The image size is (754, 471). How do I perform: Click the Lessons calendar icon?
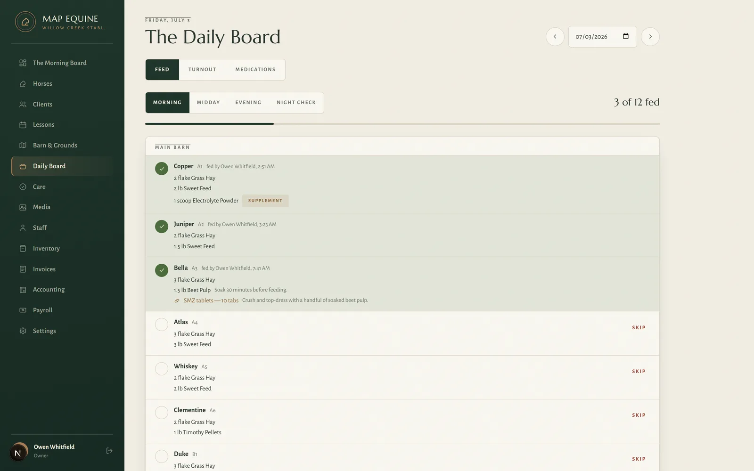point(23,125)
